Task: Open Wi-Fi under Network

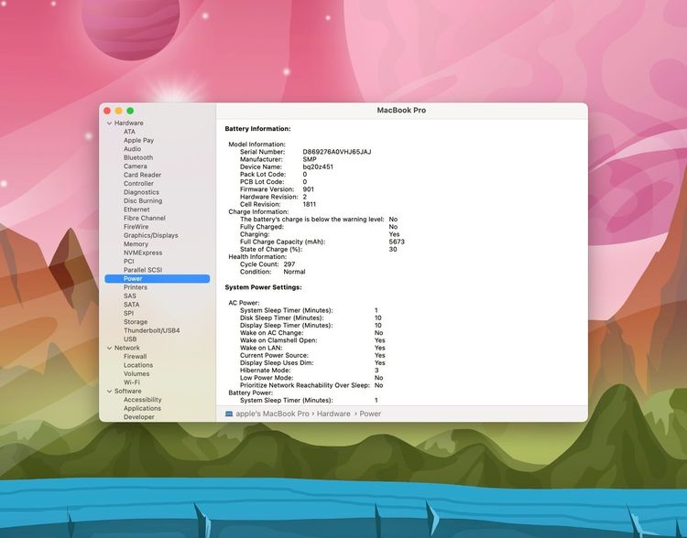Action: tap(131, 382)
